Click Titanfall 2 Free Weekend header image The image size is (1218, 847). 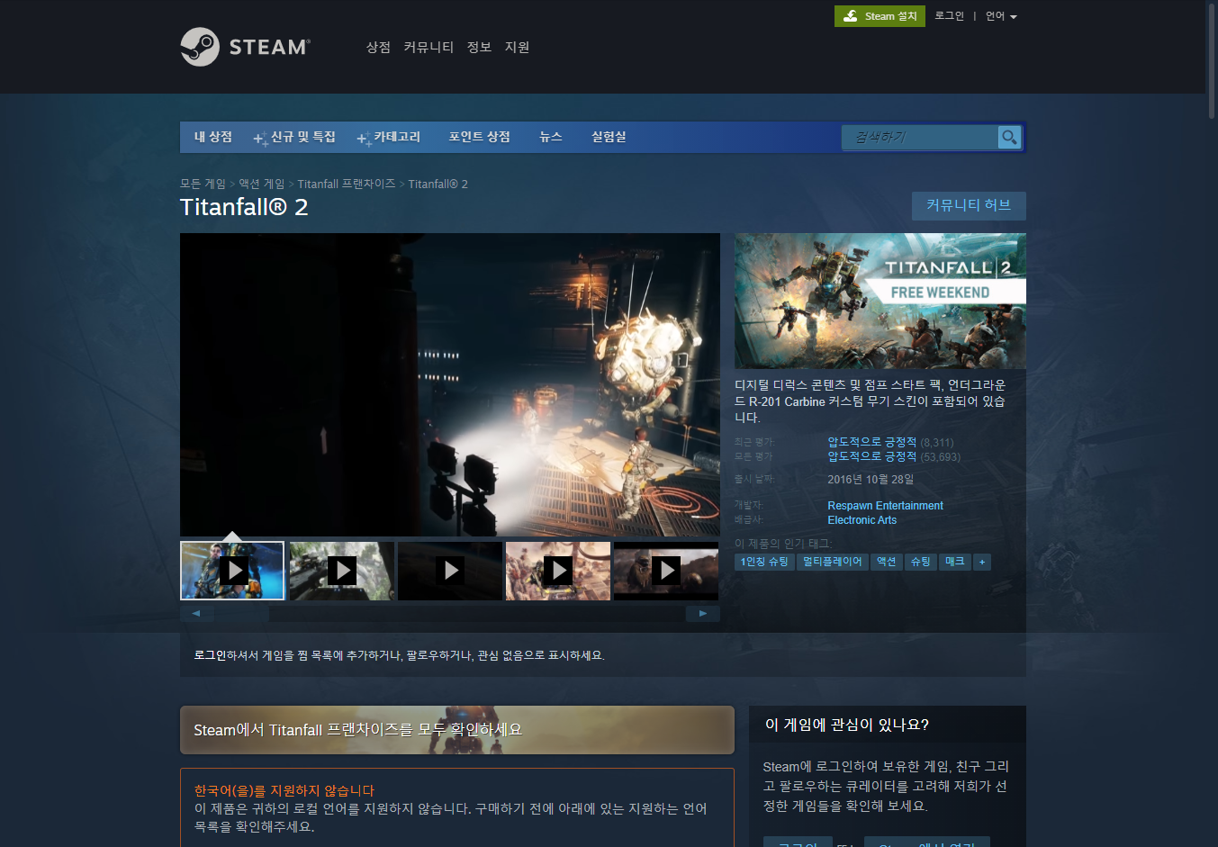tap(880, 301)
